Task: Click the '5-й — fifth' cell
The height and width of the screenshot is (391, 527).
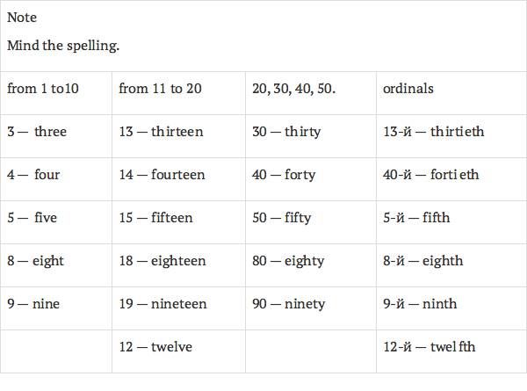Action: [416, 218]
